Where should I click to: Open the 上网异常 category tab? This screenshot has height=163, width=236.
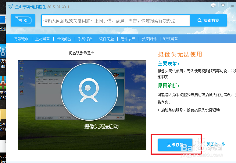[43, 39]
